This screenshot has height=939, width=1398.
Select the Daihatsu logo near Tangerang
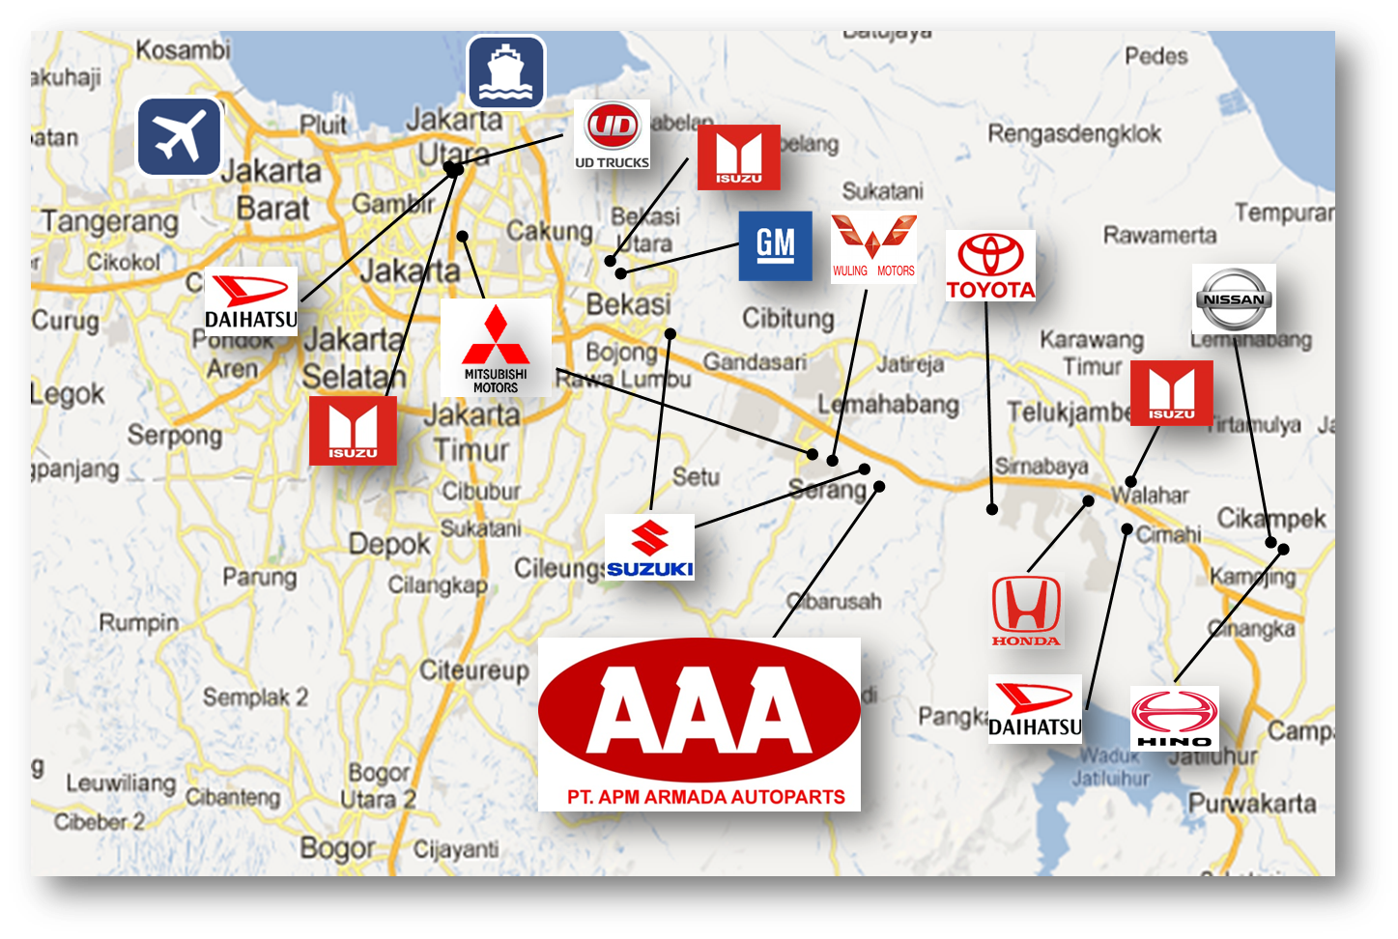coord(251,300)
